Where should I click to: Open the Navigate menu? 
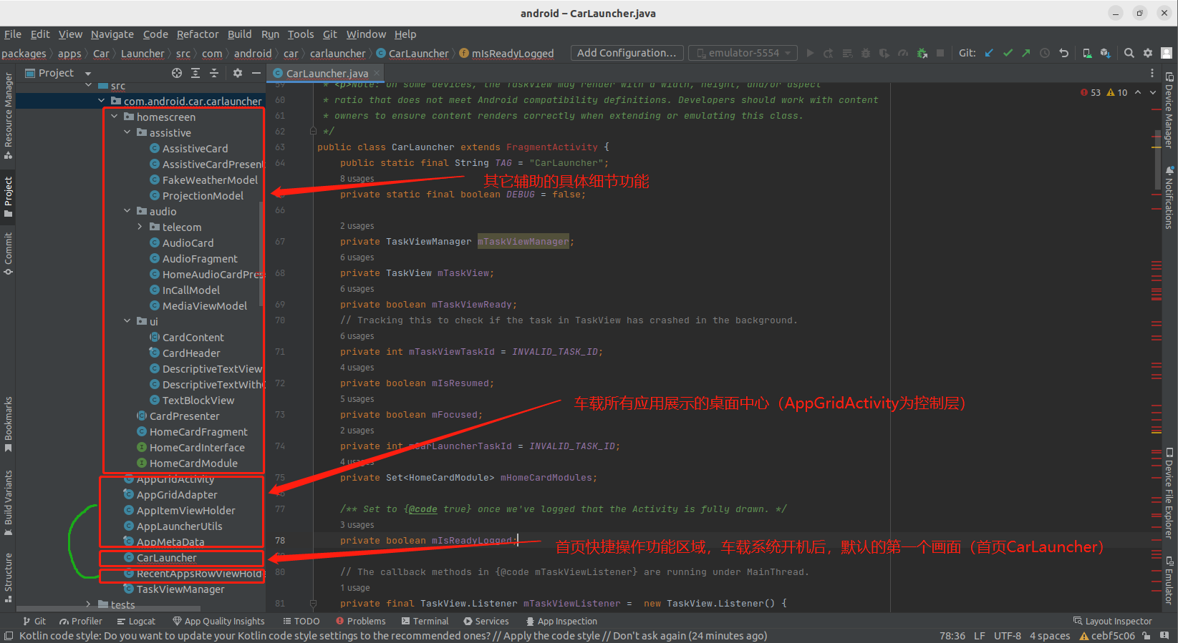pos(112,34)
